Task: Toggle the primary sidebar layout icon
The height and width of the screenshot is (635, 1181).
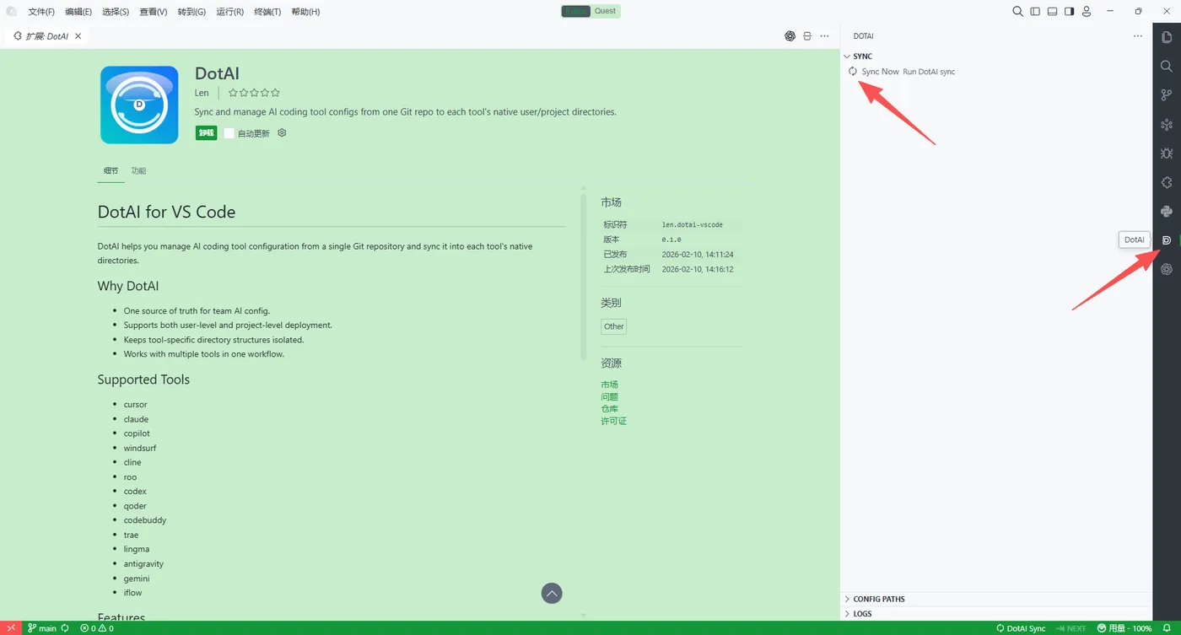Action: 1035,12
